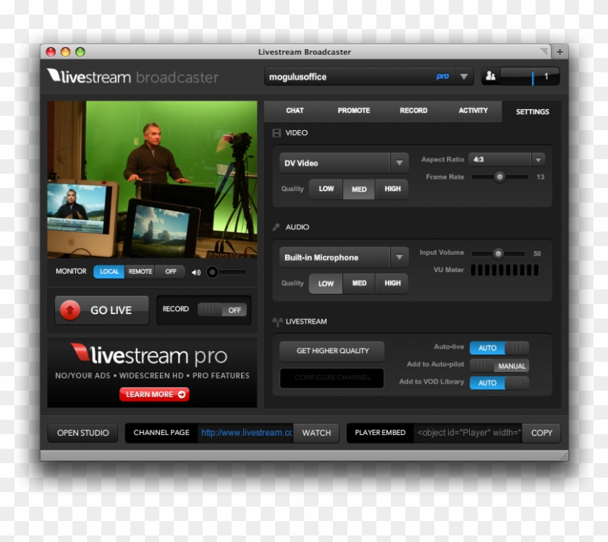This screenshot has width=608, height=542.
Task: Click the window resize grip in the corner
Action: [x=564, y=457]
